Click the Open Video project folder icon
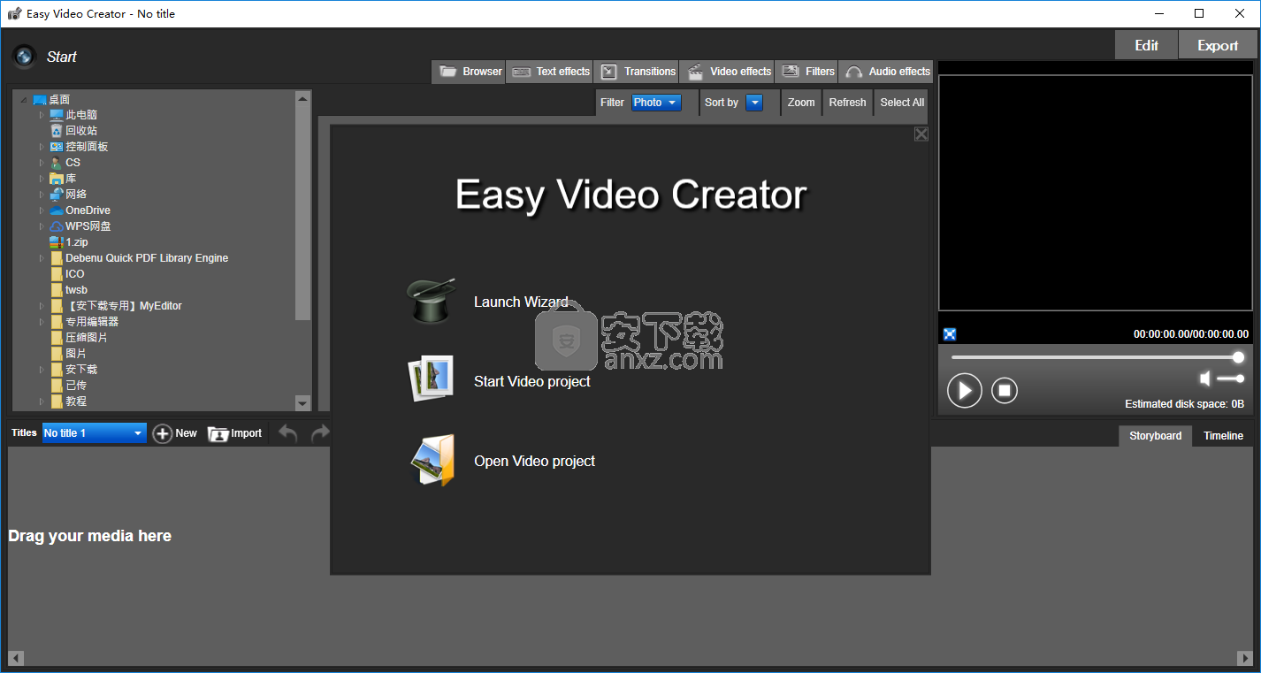1261x673 pixels. 432,460
